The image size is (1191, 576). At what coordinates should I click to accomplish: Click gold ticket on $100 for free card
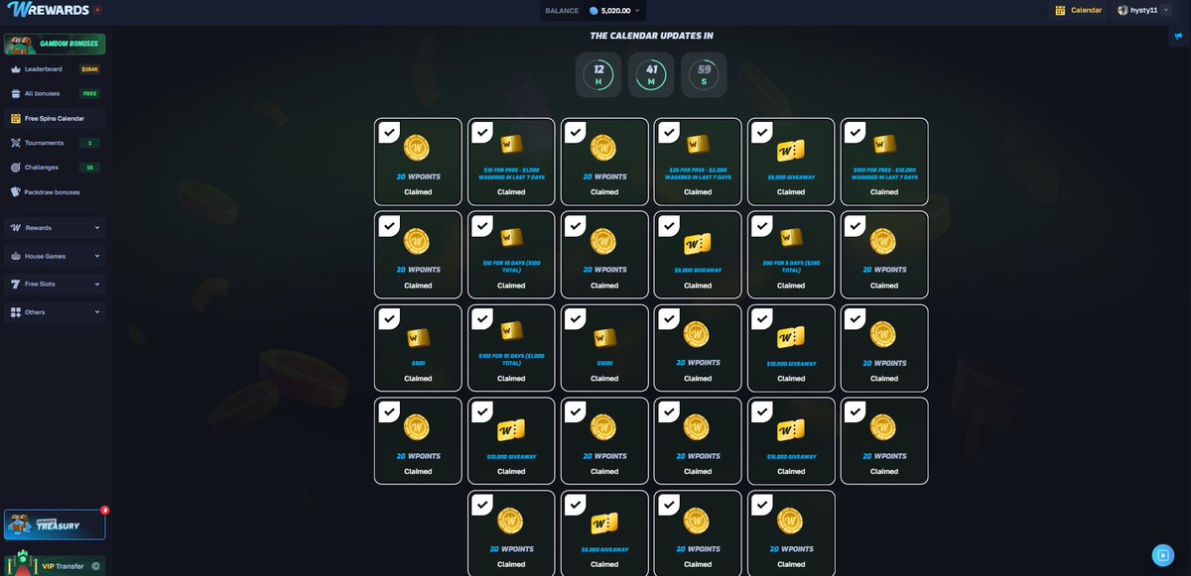884,145
